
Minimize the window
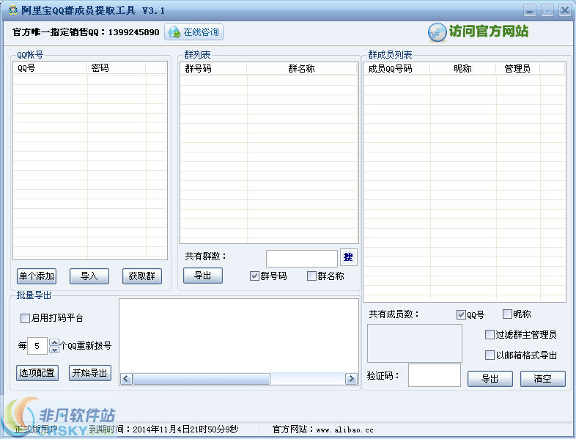click(529, 10)
